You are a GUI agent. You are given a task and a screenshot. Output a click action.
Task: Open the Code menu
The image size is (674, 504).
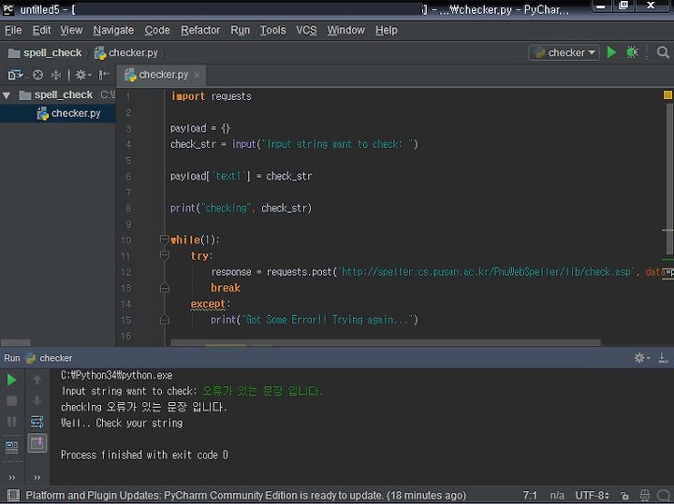pos(157,30)
